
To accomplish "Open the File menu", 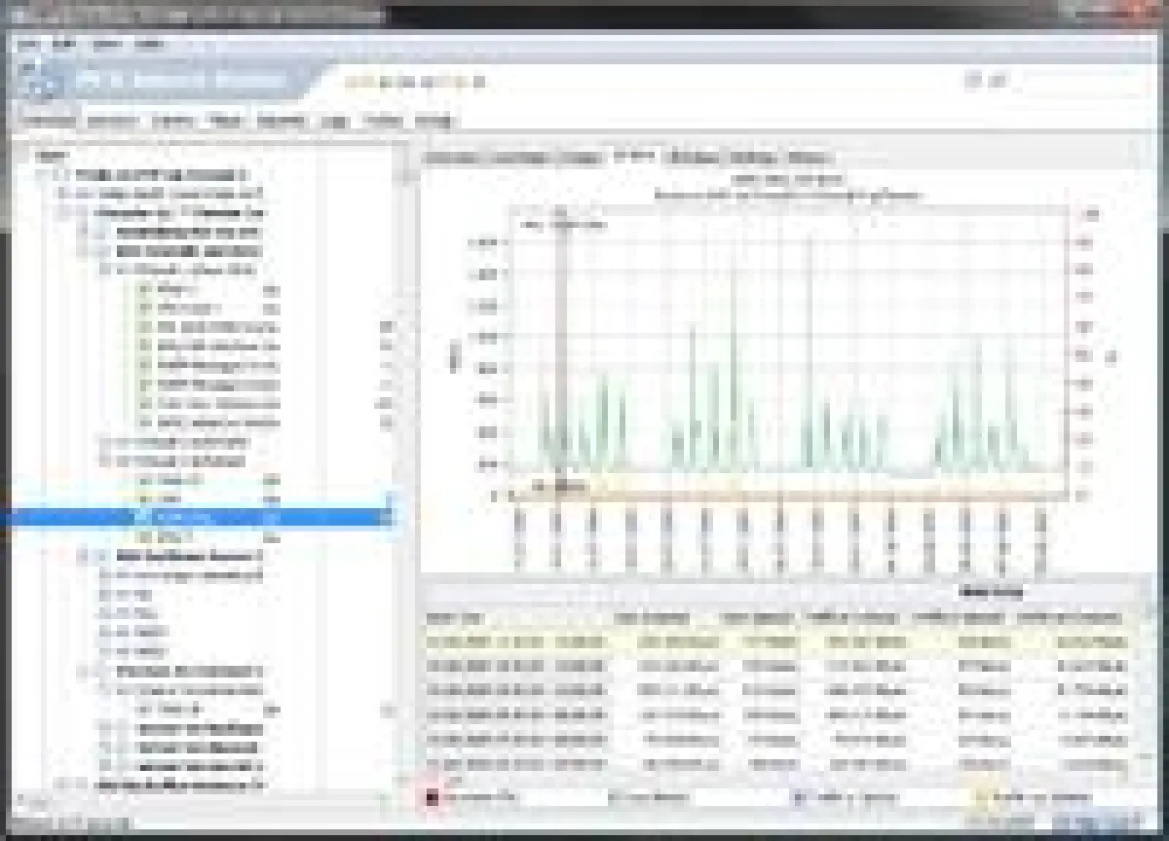I will pos(31,45).
